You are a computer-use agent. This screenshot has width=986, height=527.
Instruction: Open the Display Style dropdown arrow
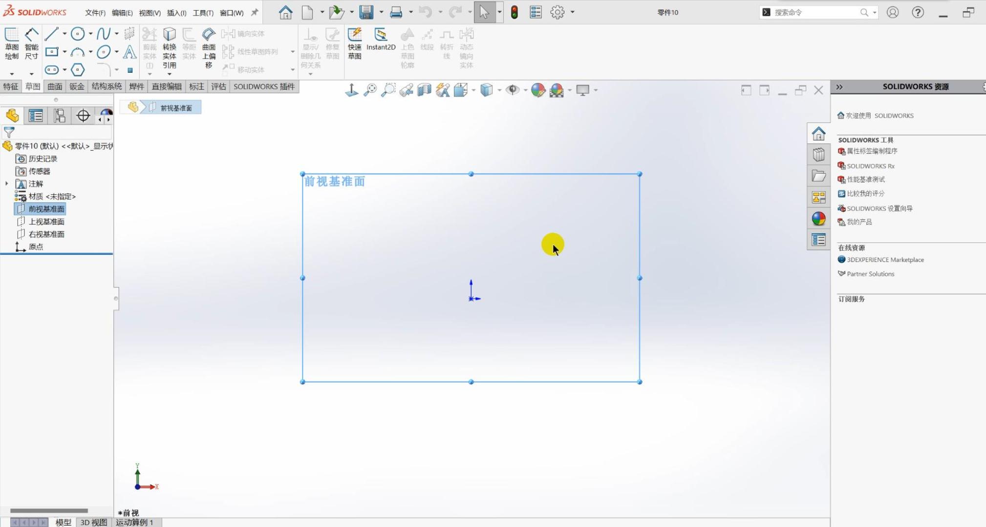(499, 90)
